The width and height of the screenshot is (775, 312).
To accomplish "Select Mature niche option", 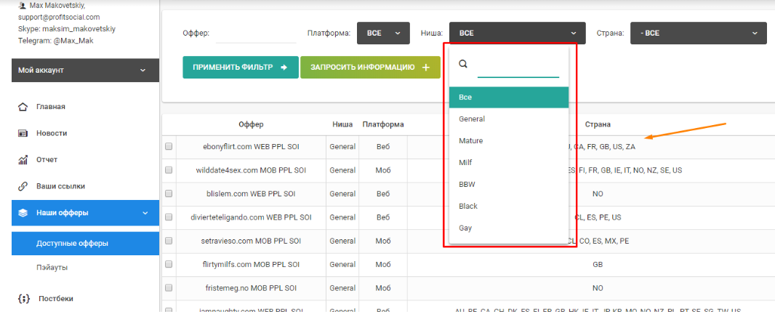I will (509, 141).
